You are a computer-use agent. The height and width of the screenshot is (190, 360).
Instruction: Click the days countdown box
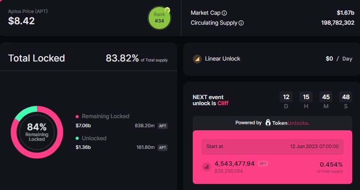pyautogui.click(x=286, y=97)
